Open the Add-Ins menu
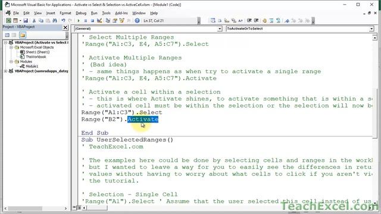 pyautogui.click(x=121, y=13)
